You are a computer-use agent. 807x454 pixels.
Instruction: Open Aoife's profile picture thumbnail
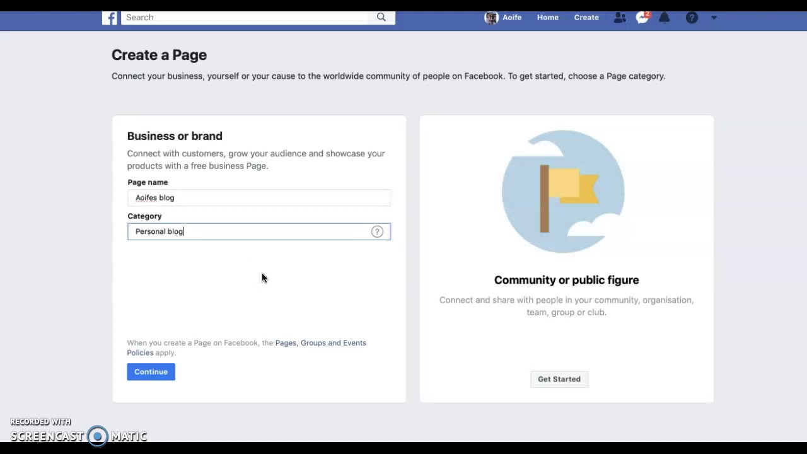click(x=491, y=18)
